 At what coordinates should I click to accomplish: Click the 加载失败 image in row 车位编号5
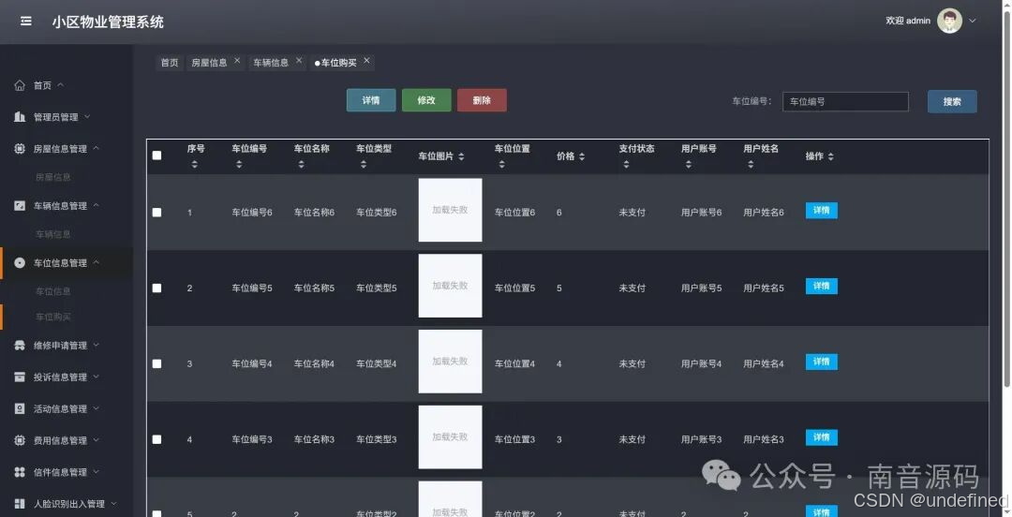pyautogui.click(x=450, y=286)
